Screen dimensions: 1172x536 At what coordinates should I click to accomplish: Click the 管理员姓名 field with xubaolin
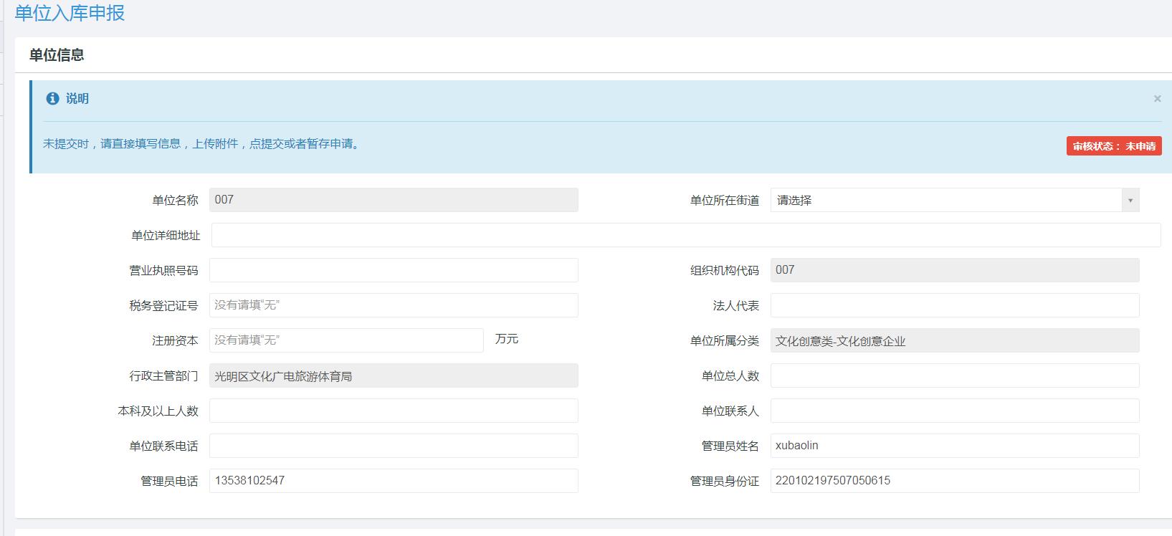pyautogui.click(x=954, y=446)
